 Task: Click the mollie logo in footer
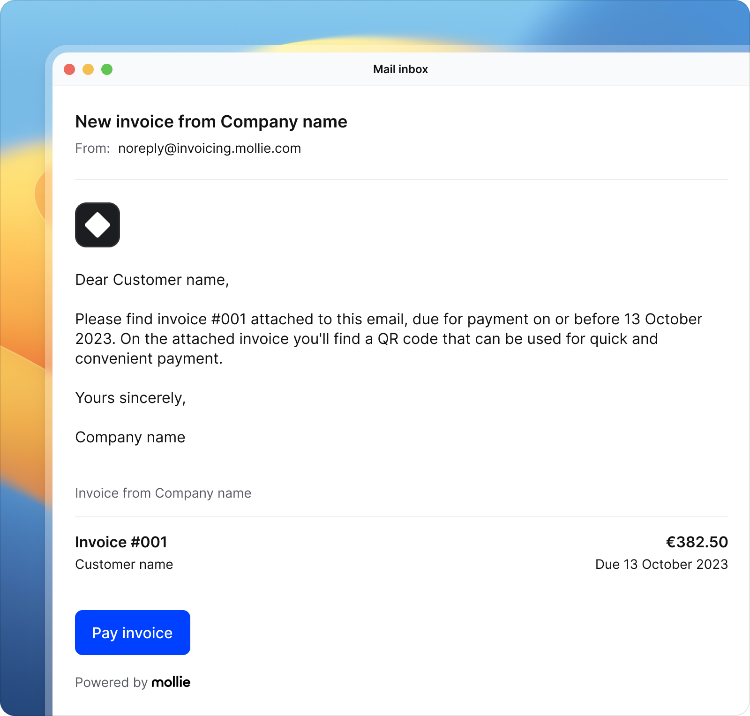click(171, 682)
